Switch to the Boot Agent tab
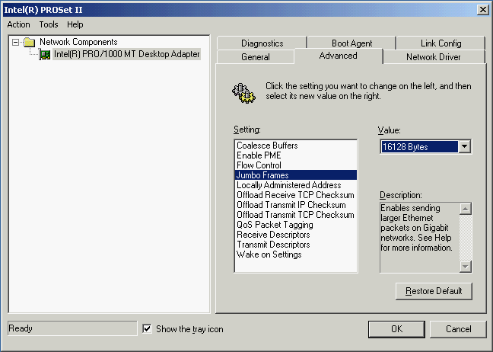This screenshot has width=493, height=352. tap(351, 43)
